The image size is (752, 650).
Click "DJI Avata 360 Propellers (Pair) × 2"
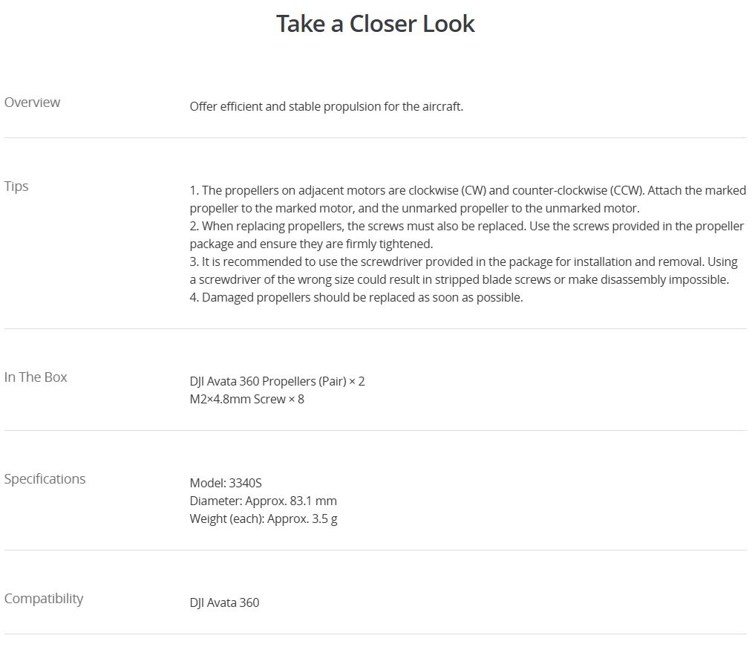(x=277, y=382)
